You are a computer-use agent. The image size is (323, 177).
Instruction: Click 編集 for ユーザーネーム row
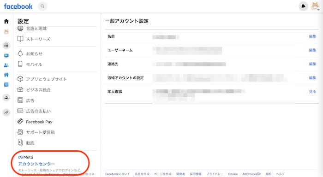(x=312, y=50)
